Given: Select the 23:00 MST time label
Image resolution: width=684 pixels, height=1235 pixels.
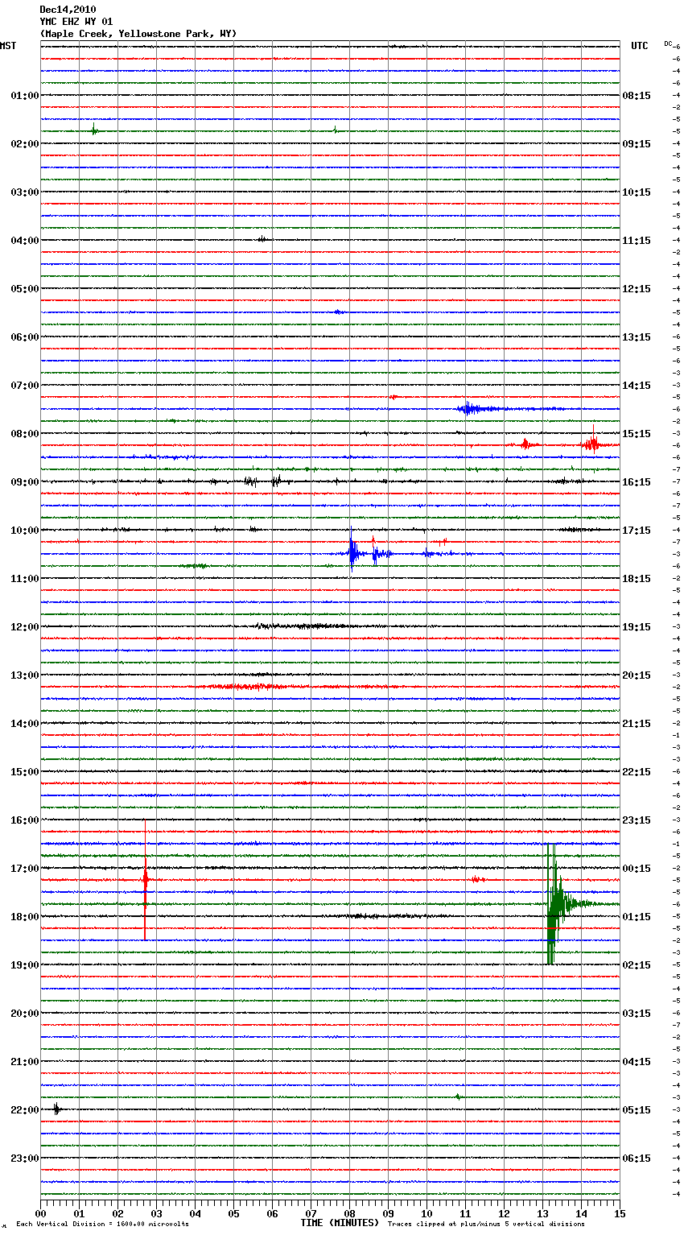Looking at the screenshot, I should coord(25,1159).
